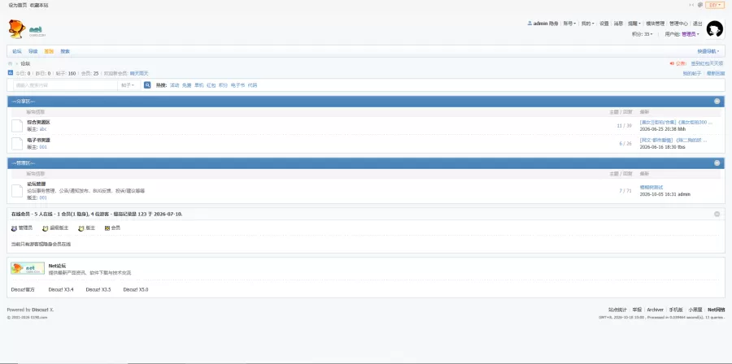The image size is (732, 364).
Task: Open 设置 in the user menu
Action: pyautogui.click(x=604, y=23)
